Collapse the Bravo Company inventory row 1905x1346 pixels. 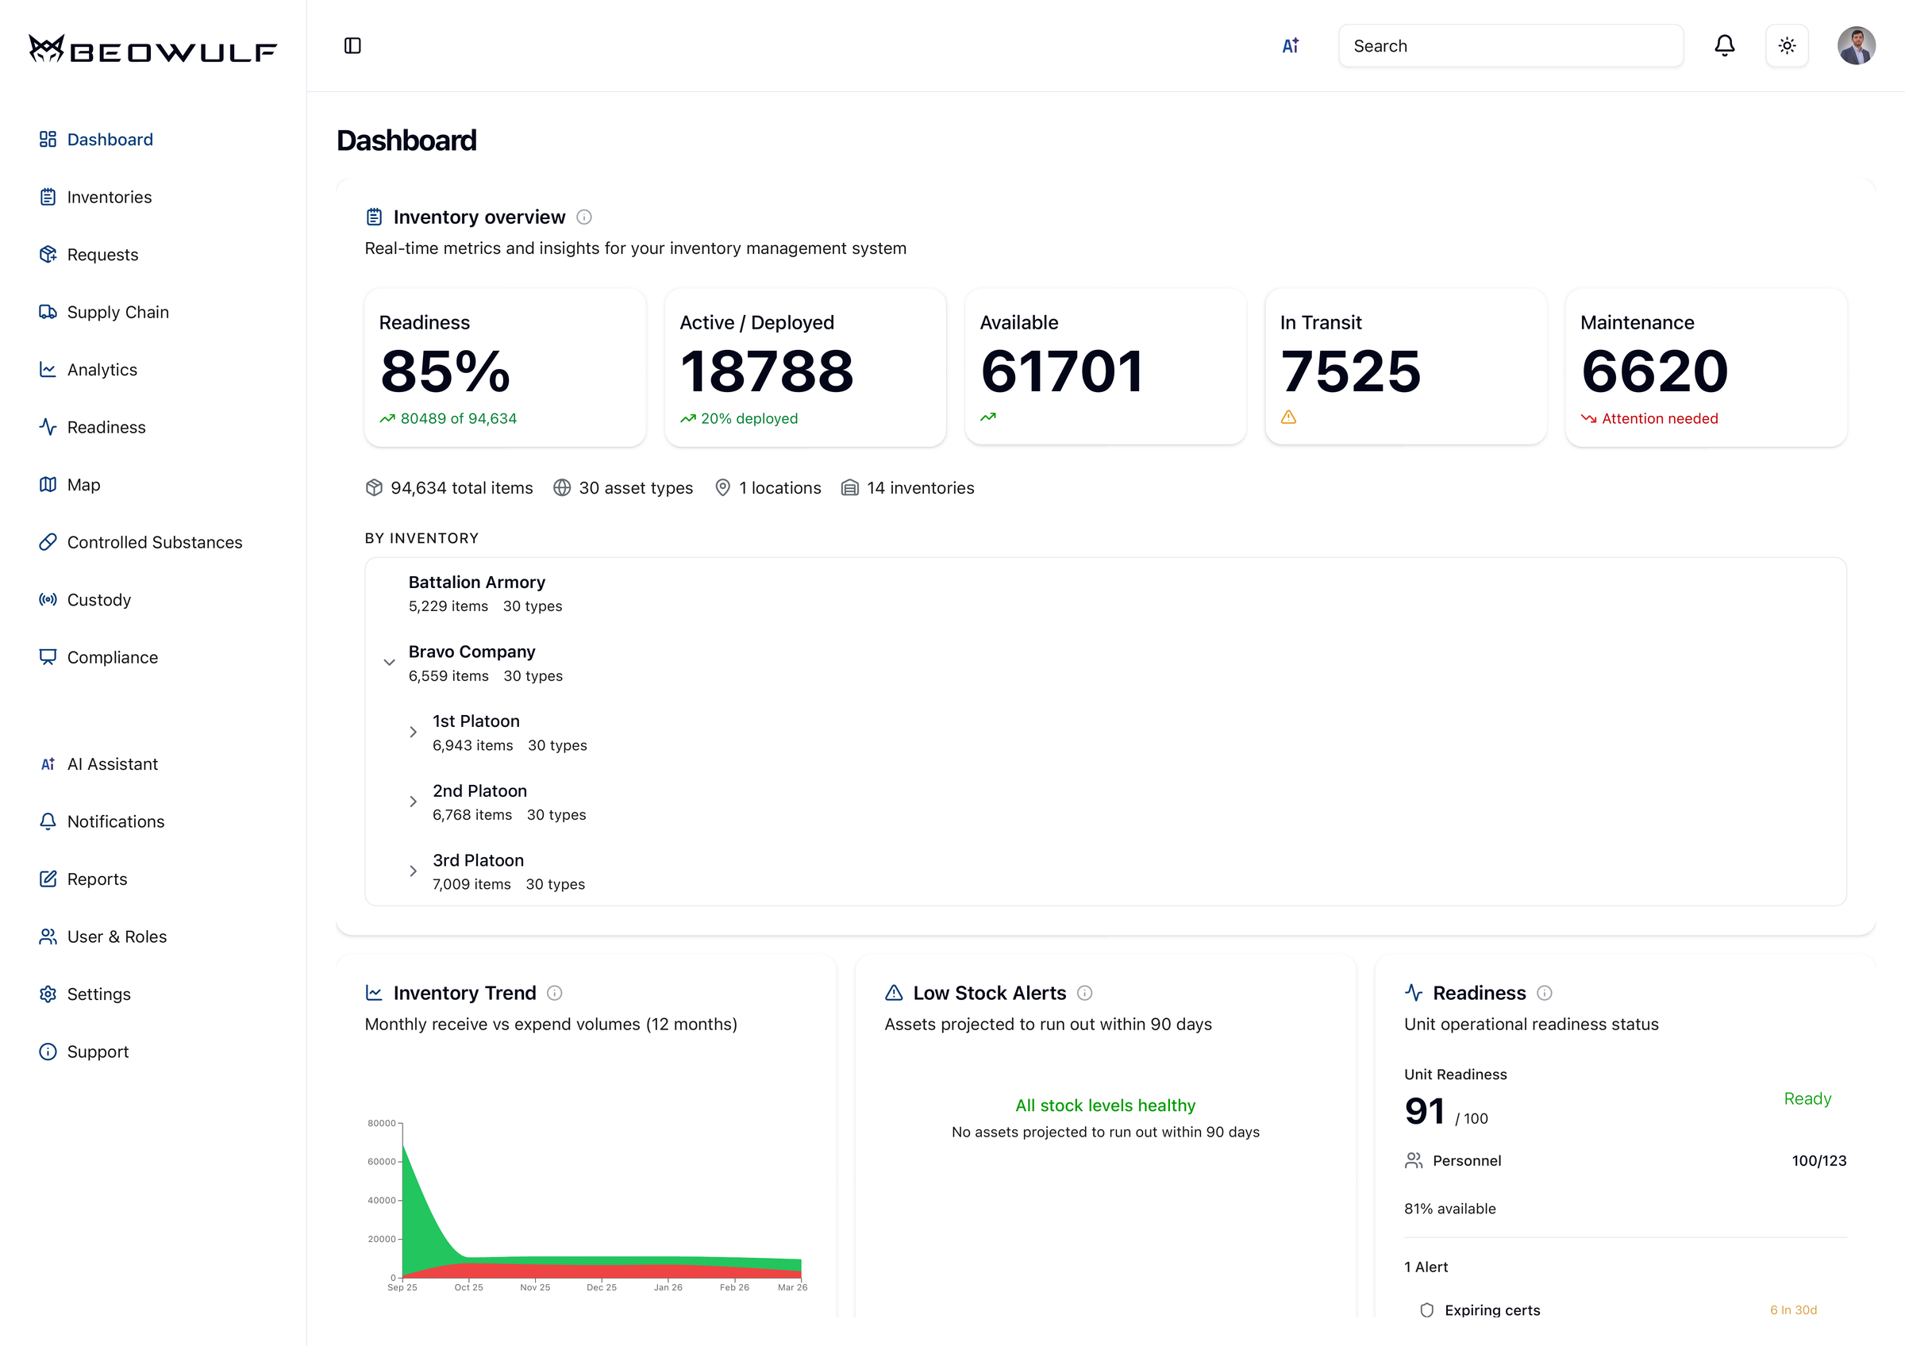[x=389, y=662]
